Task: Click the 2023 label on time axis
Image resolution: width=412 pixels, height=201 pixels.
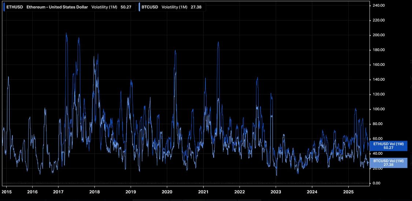Action: (276, 192)
